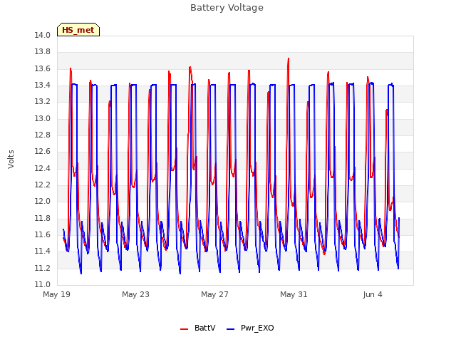The image size is (456, 342).
Task: Click the May 27 x-axis tick label
Action: point(214,294)
